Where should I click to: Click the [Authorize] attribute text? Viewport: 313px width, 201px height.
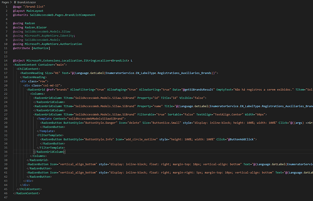pyautogui.click(x=41, y=48)
